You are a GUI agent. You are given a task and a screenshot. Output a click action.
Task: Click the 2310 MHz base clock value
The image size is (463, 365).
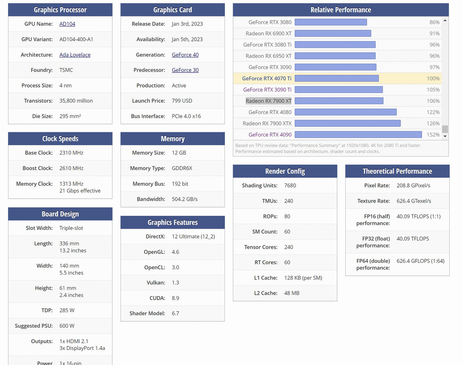pyautogui.click(x=71, y=153)
